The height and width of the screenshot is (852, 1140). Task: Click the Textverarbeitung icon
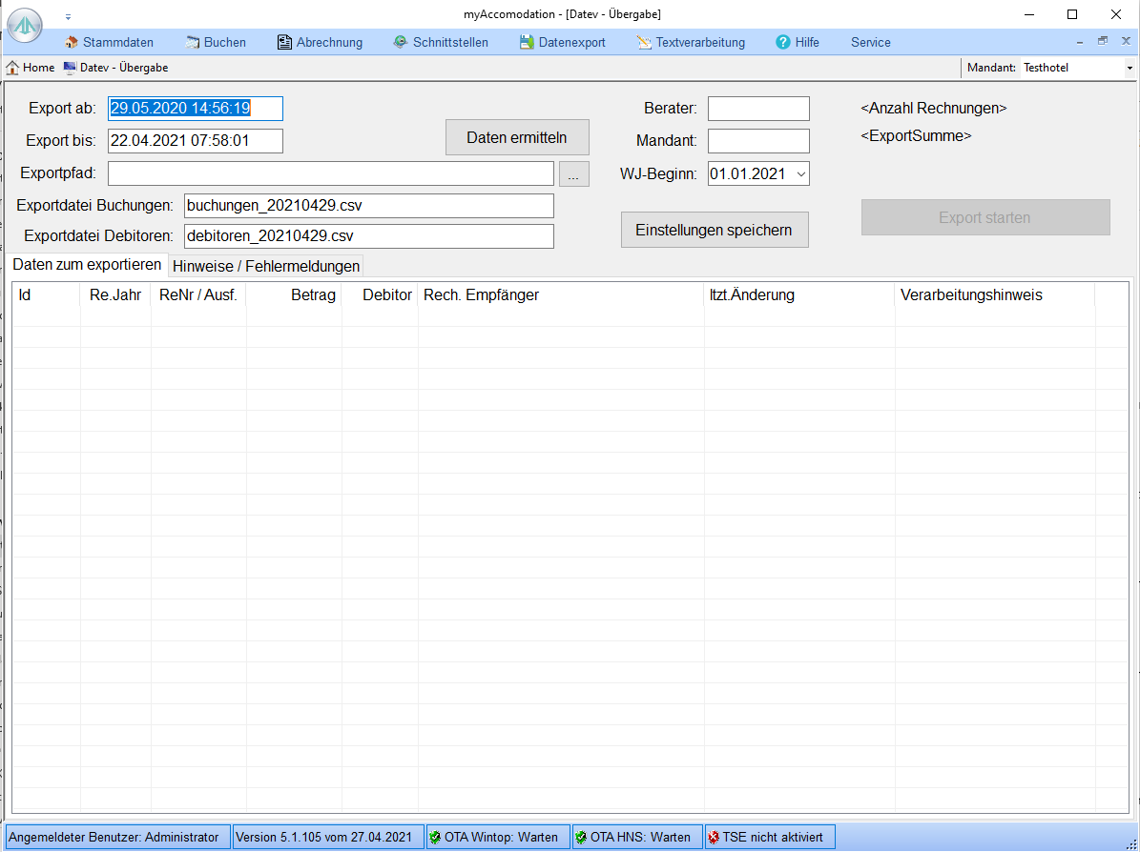[x=644, y=42]
